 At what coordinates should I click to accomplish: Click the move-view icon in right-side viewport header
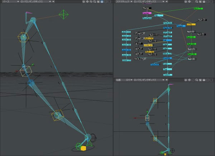click(189, 80)
